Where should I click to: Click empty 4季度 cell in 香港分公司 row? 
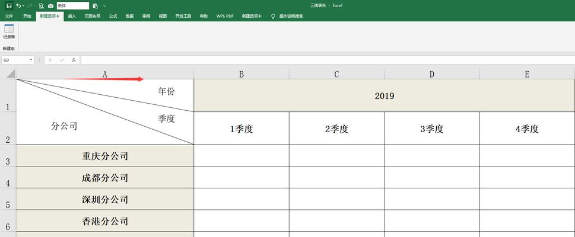click(528, 220)
